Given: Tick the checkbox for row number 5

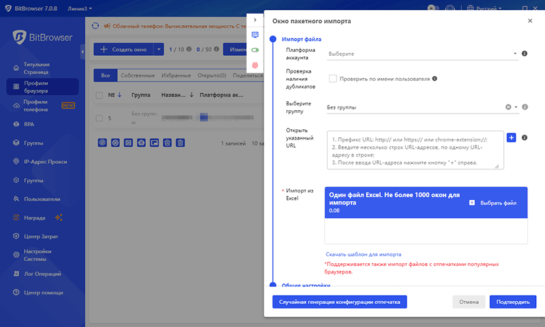Looking at the screenshot, I should (99, 118).
